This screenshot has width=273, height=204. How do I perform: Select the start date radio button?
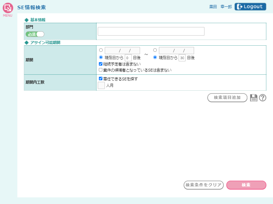(101, 50)
